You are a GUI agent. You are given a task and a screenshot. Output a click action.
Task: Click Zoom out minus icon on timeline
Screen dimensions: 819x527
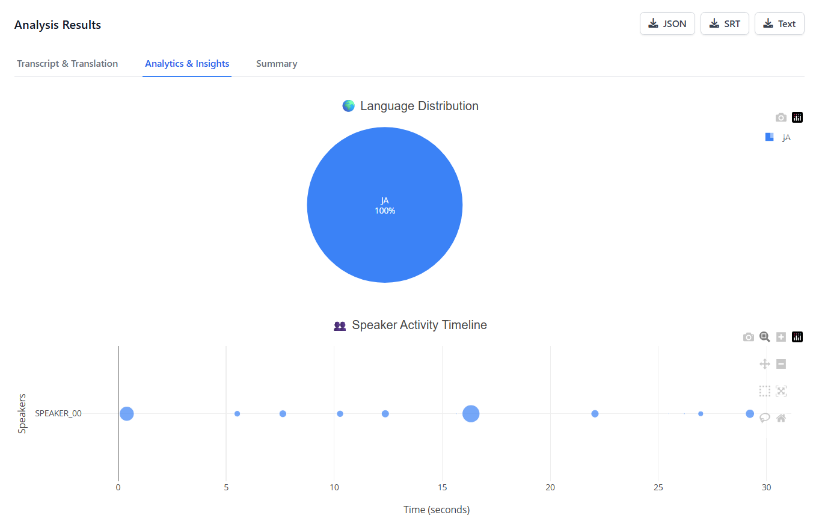point(781,364)
